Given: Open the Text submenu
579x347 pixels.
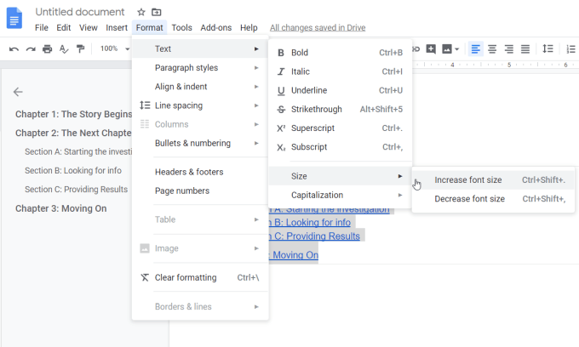Looking at the screenshot, I should click(x=200, y=48).
